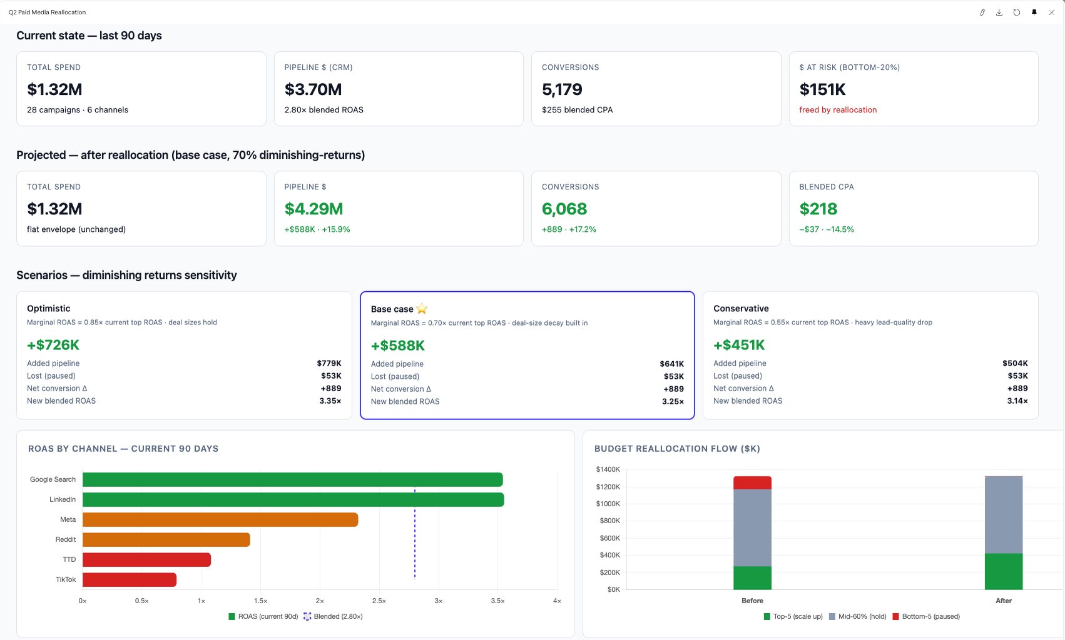This screenshot has height=640, width=1065.
Task: Click the projected Pipeline $ $4.29M card
Action: (x=399, y=209)
